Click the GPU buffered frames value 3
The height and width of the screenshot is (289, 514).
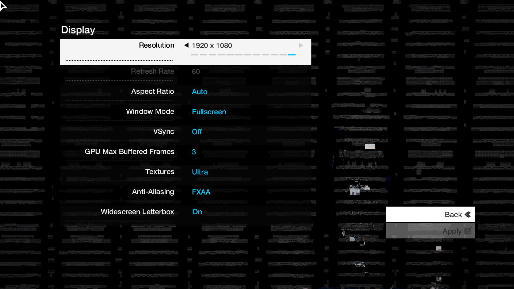click(x=194, y=152)
